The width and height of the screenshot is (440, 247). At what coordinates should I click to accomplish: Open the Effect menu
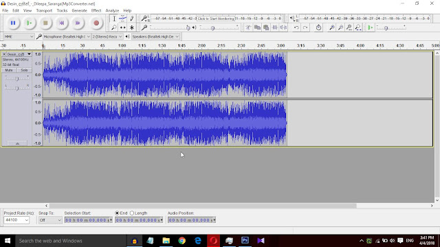[x=96, y=10]
